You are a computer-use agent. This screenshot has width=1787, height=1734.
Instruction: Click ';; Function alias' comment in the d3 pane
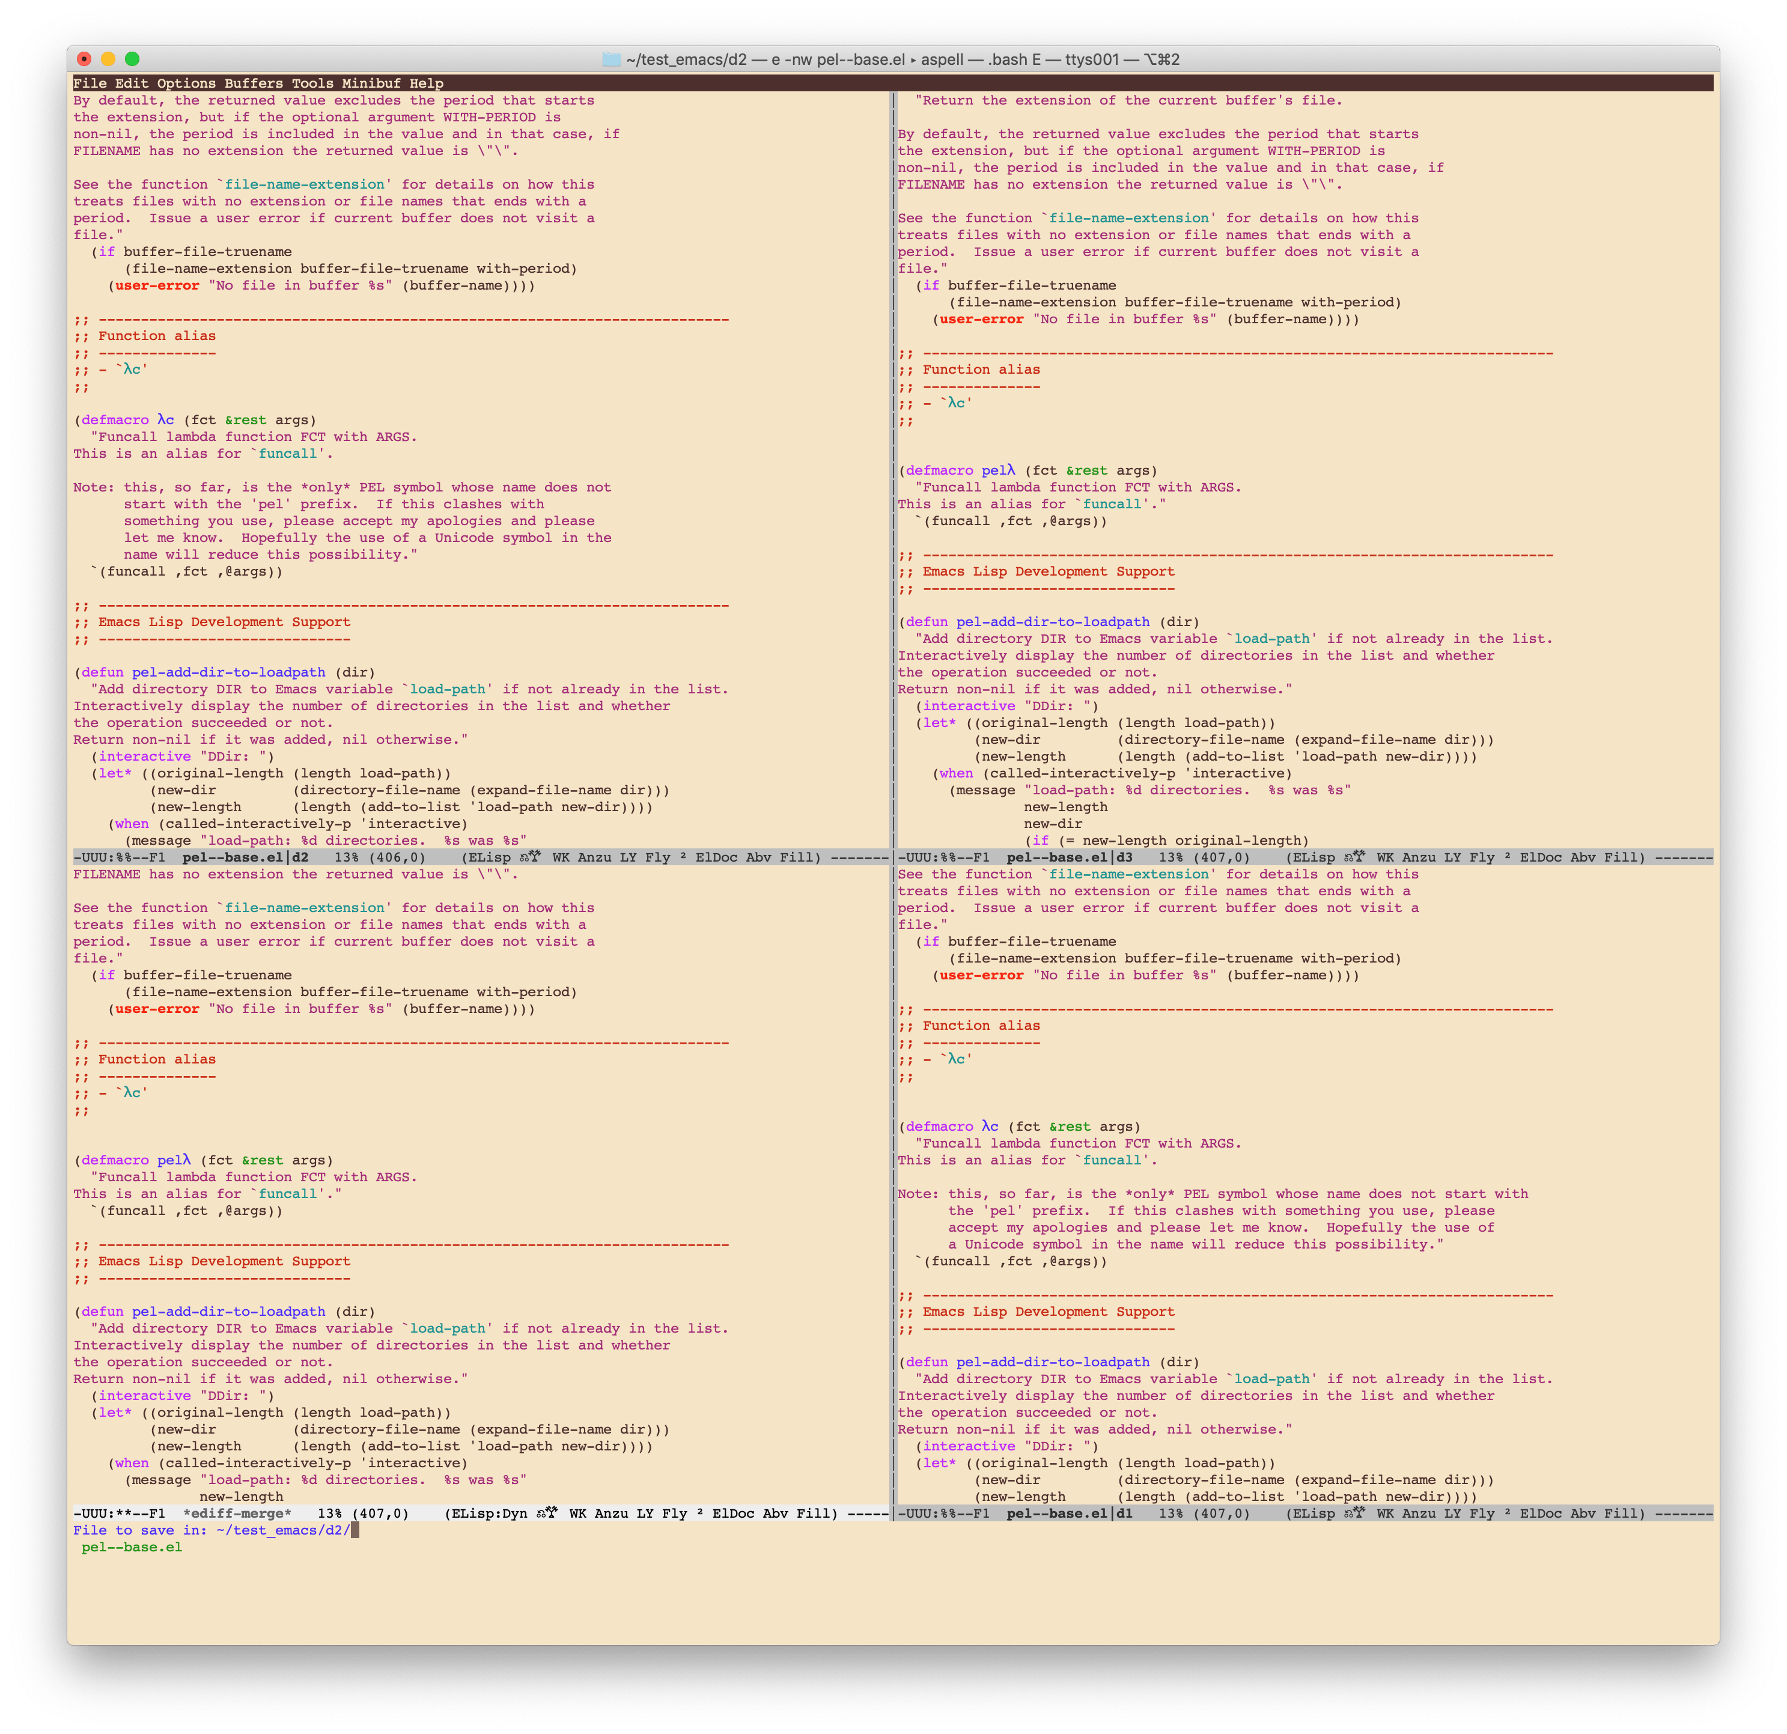click(x=968, y=370)
